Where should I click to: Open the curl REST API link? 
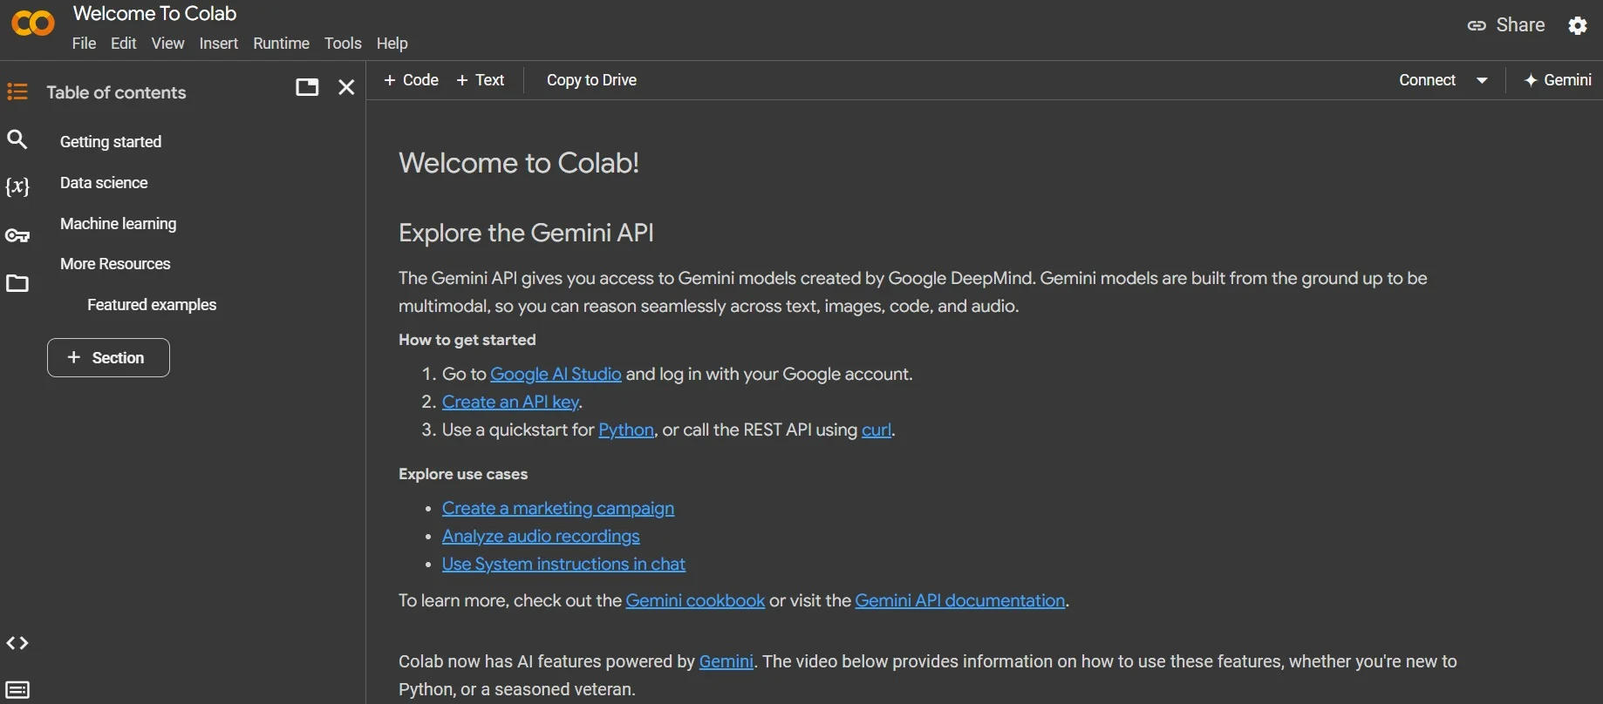(x=877, y=430)
